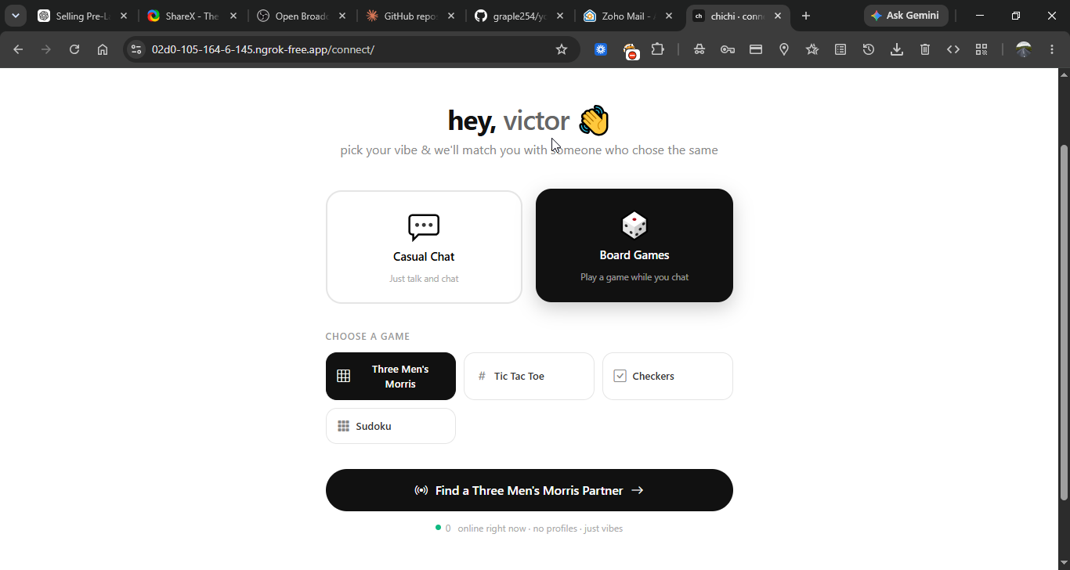Reload the page with the refresh icon
1070x570 pixels.
pyautogui.click(x=74, y=49)
